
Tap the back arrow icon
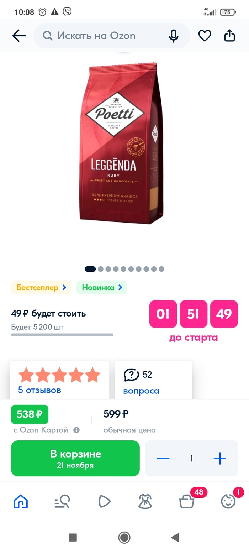click(x=19, y=36)
